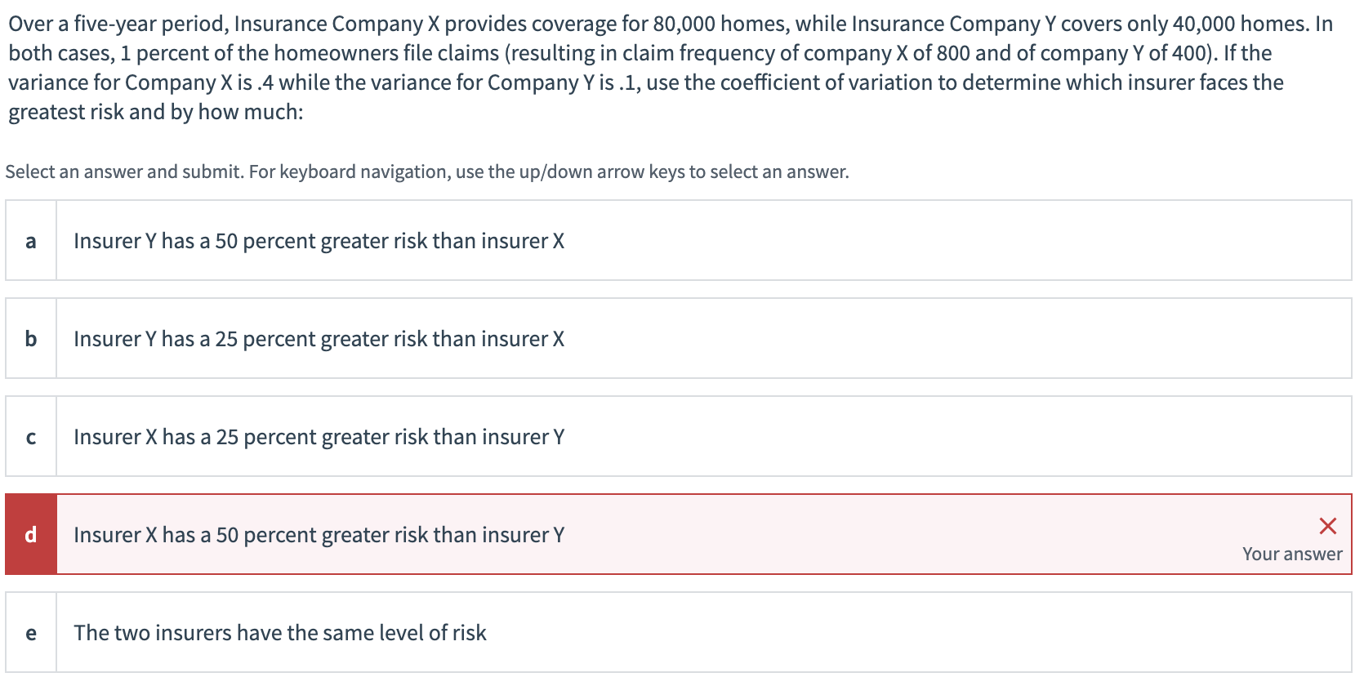The width and height of the screenshot is (1364, 686).
Task: Click the red highlighted letter d marker
Action: pos(31,535)
